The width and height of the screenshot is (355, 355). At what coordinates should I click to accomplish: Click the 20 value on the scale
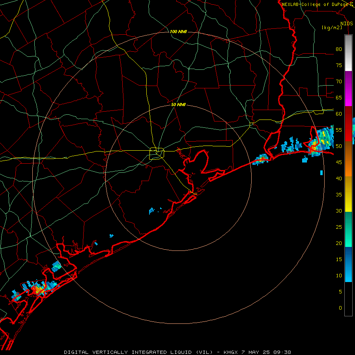[339, 243]
